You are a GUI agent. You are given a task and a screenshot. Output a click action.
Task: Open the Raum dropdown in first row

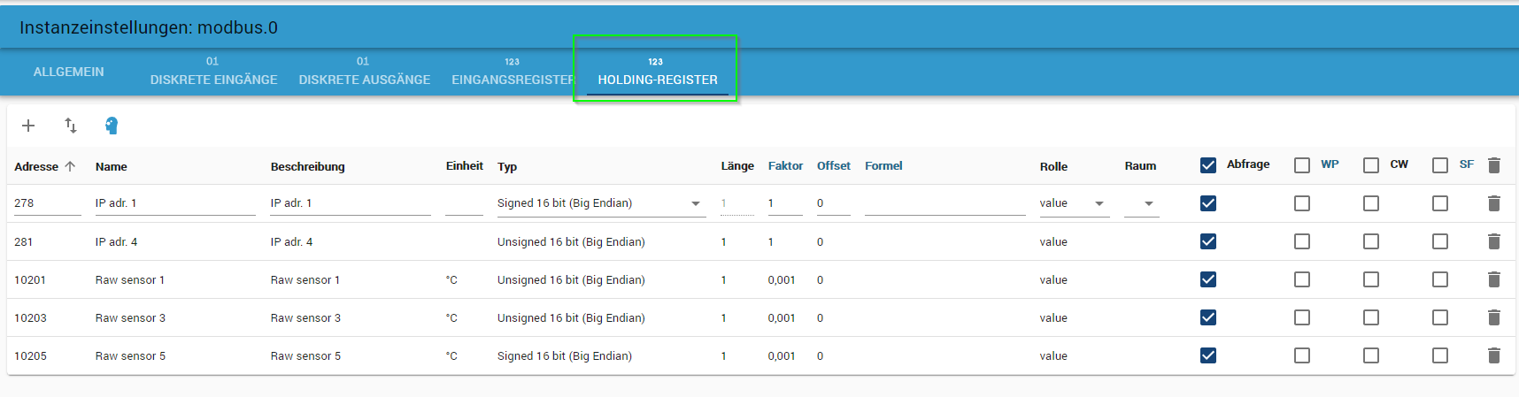tap(1148, 203)
